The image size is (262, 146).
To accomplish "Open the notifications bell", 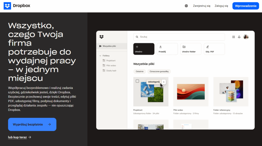I will click(239, 37).
